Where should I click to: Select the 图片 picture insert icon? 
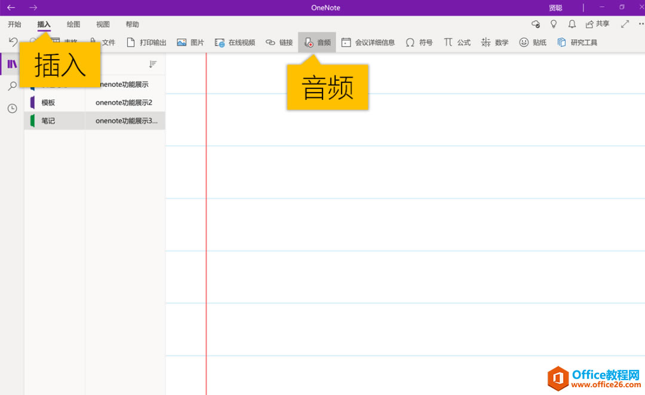point(191,42)
